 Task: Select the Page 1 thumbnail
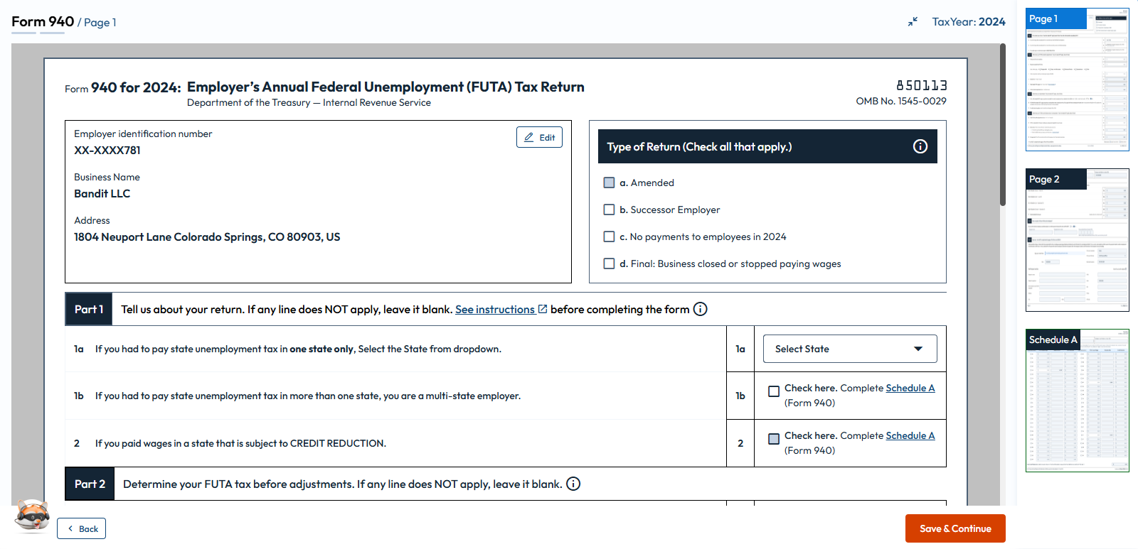point(1077,80)
